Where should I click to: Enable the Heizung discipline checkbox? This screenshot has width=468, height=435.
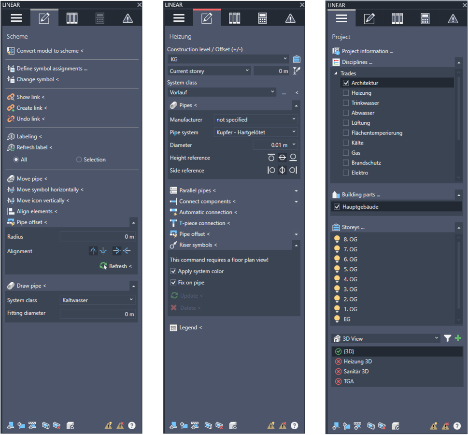(x=345, y=93)
